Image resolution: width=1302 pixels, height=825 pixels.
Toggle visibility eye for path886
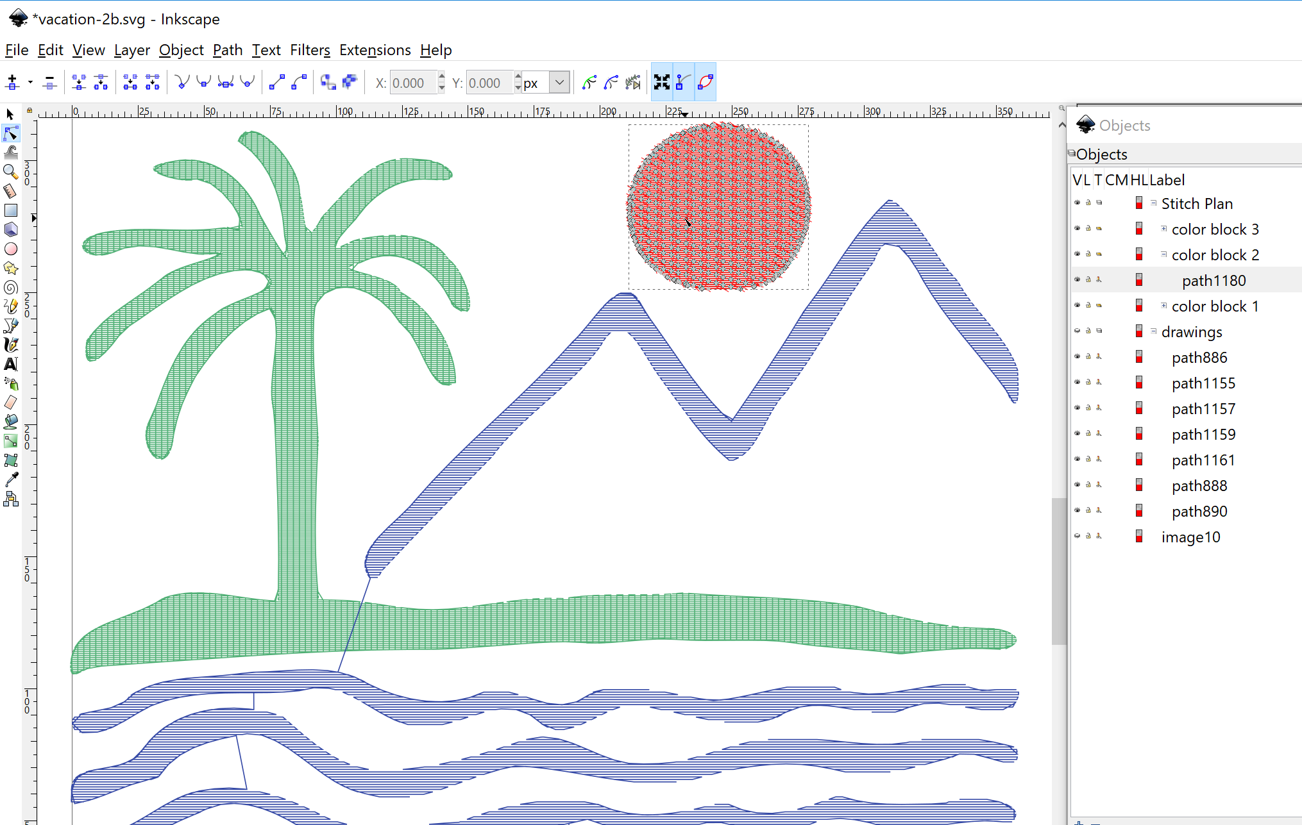tap(1077, 357)
